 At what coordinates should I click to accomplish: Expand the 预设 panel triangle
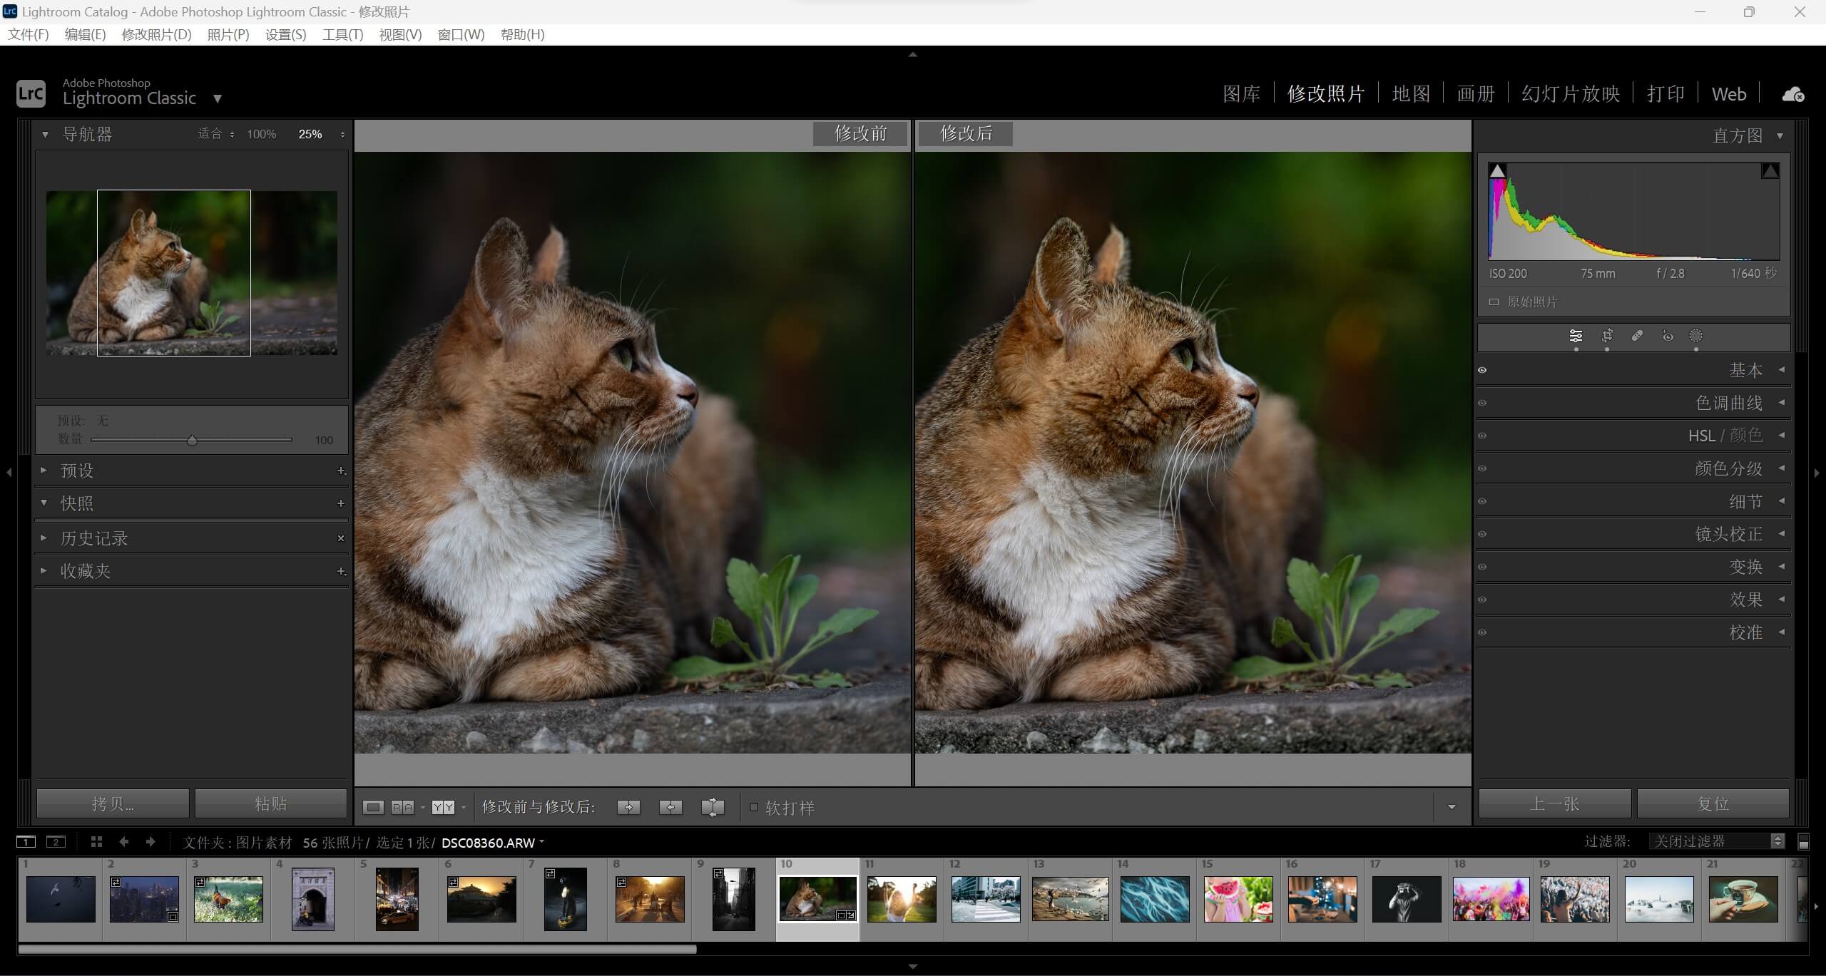(44, 470)
